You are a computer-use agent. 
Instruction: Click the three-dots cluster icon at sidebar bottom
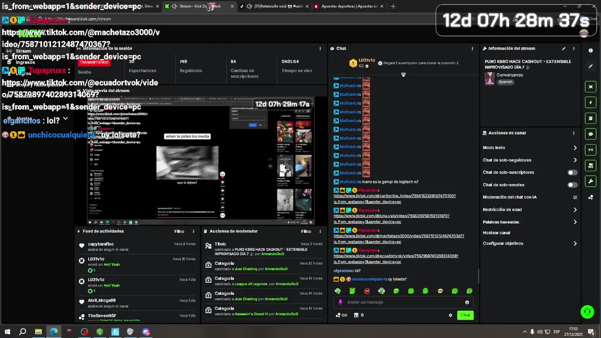coord(591,197)
